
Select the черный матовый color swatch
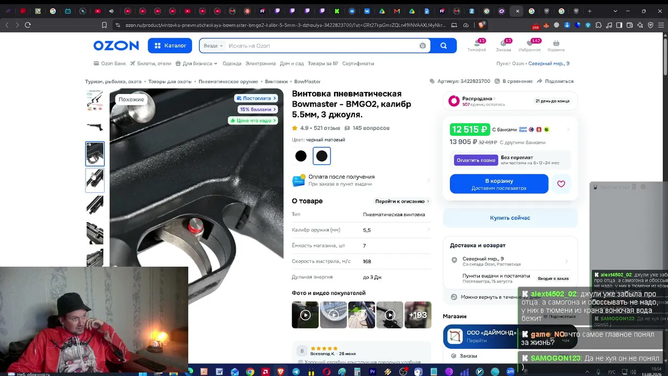tap(321, 156)
